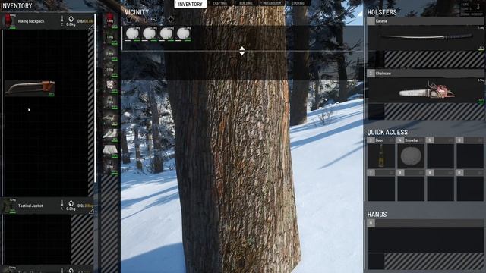This screenshot has height=273, width=486.
Task: Collapse the Hiking Backpack grid corner arrow
Action: pyautogui.click(x=91, y=27)
